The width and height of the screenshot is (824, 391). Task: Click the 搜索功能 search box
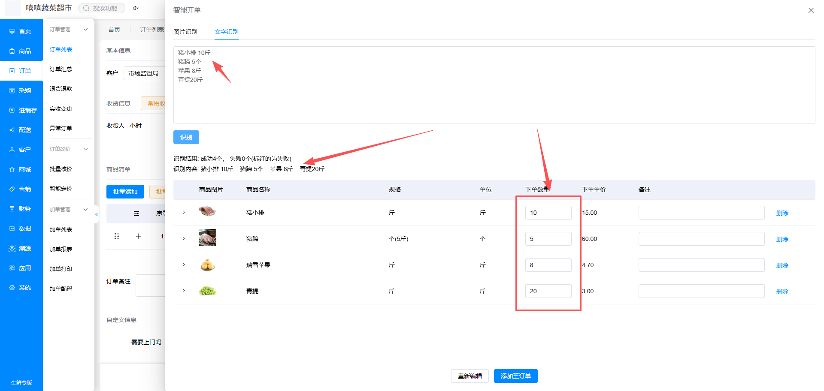tap(102, 8)
